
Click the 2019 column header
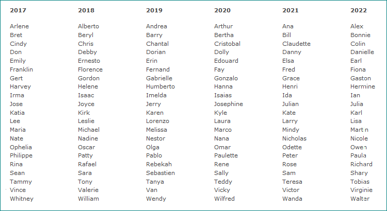(x=154, y=10)
